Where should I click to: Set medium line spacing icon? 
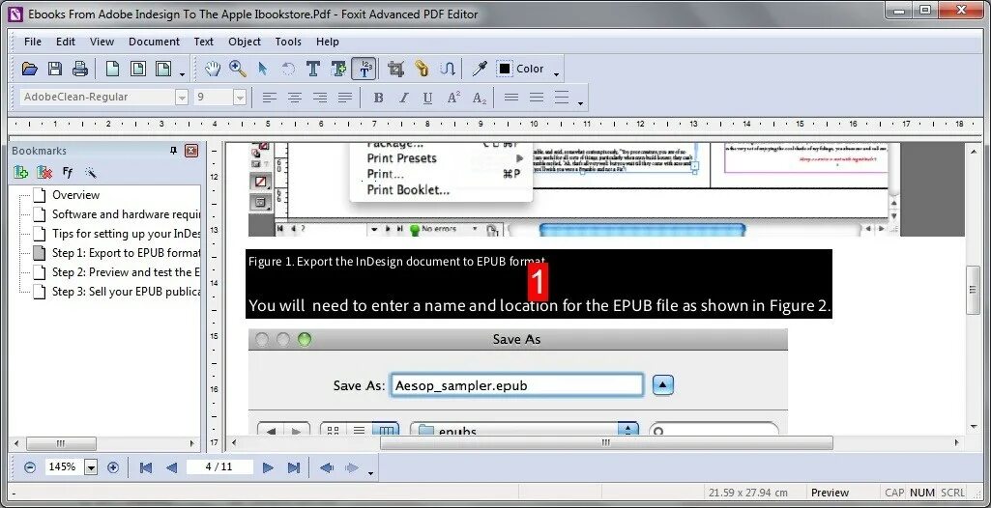(537, 98)
